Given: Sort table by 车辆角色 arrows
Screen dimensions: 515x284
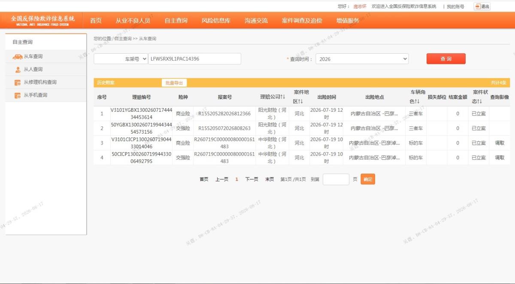Looking at the screenshot, I should pos(417,101).
